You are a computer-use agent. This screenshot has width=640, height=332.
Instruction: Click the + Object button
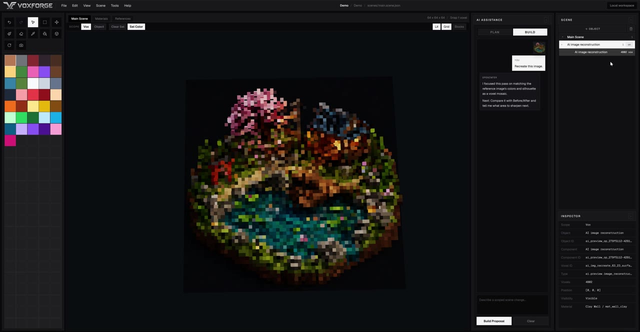point(593,29)
